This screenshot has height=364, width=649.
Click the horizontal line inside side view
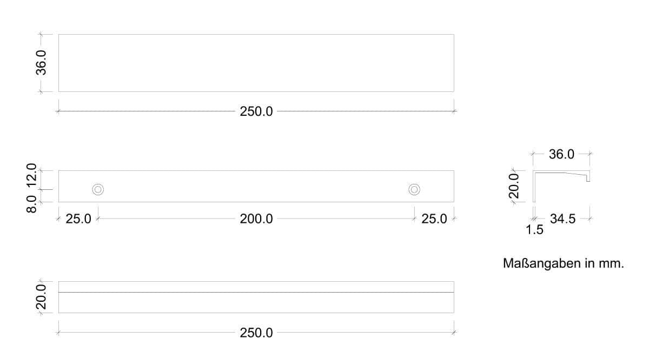[x=256, y=293]
